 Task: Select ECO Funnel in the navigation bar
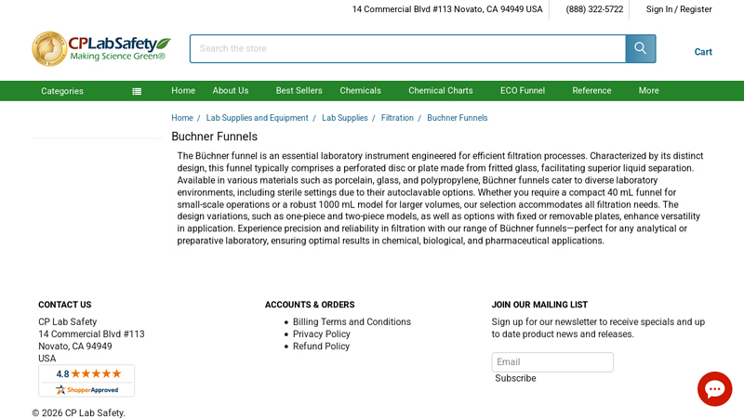523,90
